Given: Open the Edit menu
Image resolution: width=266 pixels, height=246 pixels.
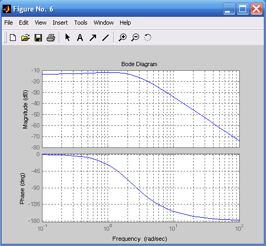Looking at the screenshot, I should [x=24, y=23].
